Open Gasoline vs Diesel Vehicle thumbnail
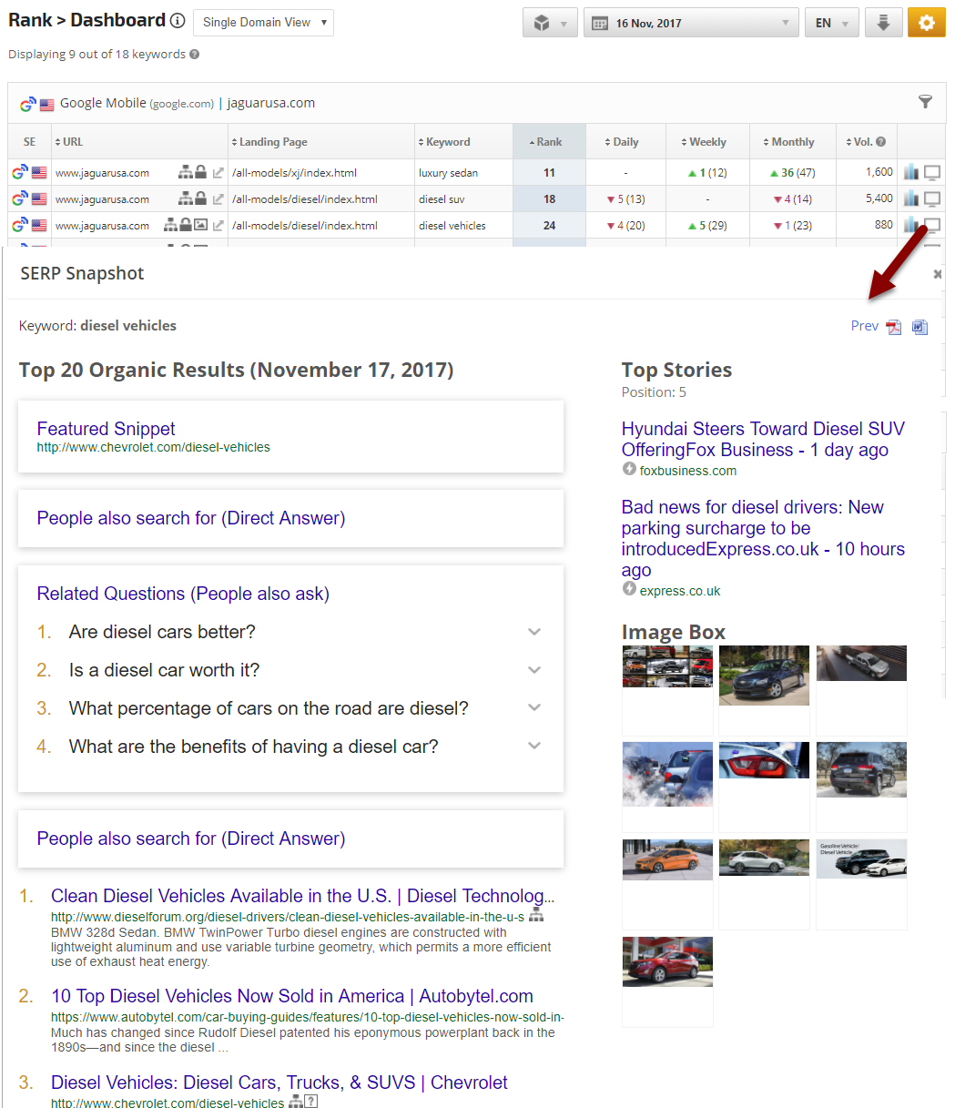The height and width of the screenshot is (1108, 955). (861, 859)
